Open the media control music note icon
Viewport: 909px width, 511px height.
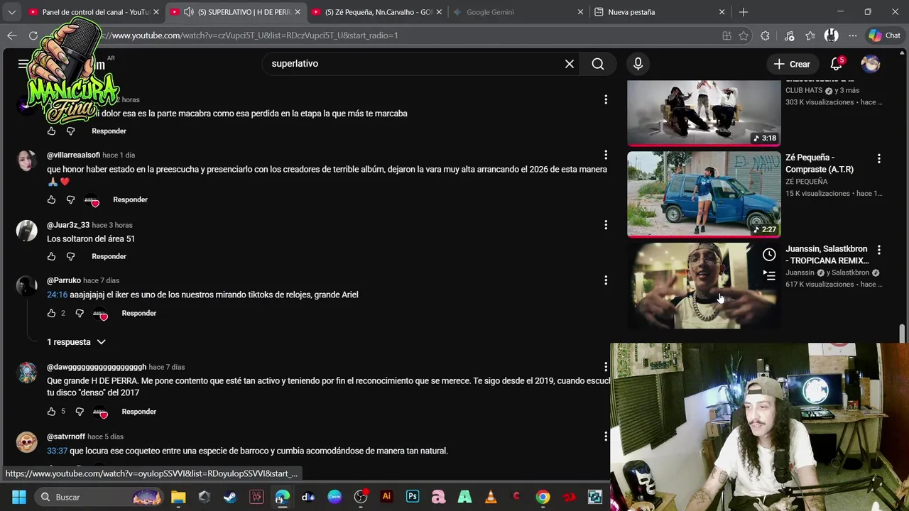(x=789, y=35)
